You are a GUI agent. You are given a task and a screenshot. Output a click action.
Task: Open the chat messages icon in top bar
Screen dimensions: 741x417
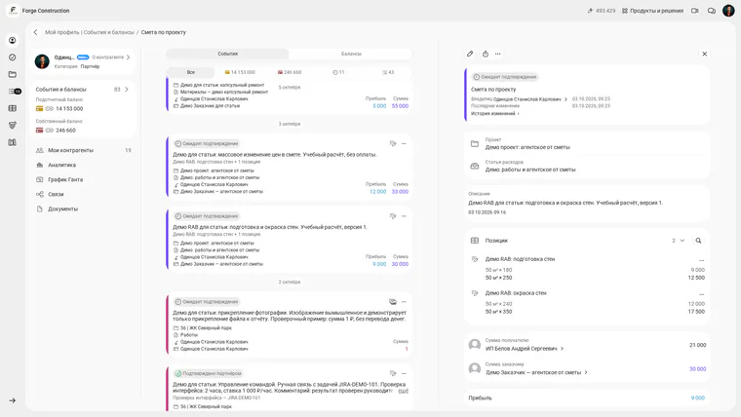pos(711,11)
